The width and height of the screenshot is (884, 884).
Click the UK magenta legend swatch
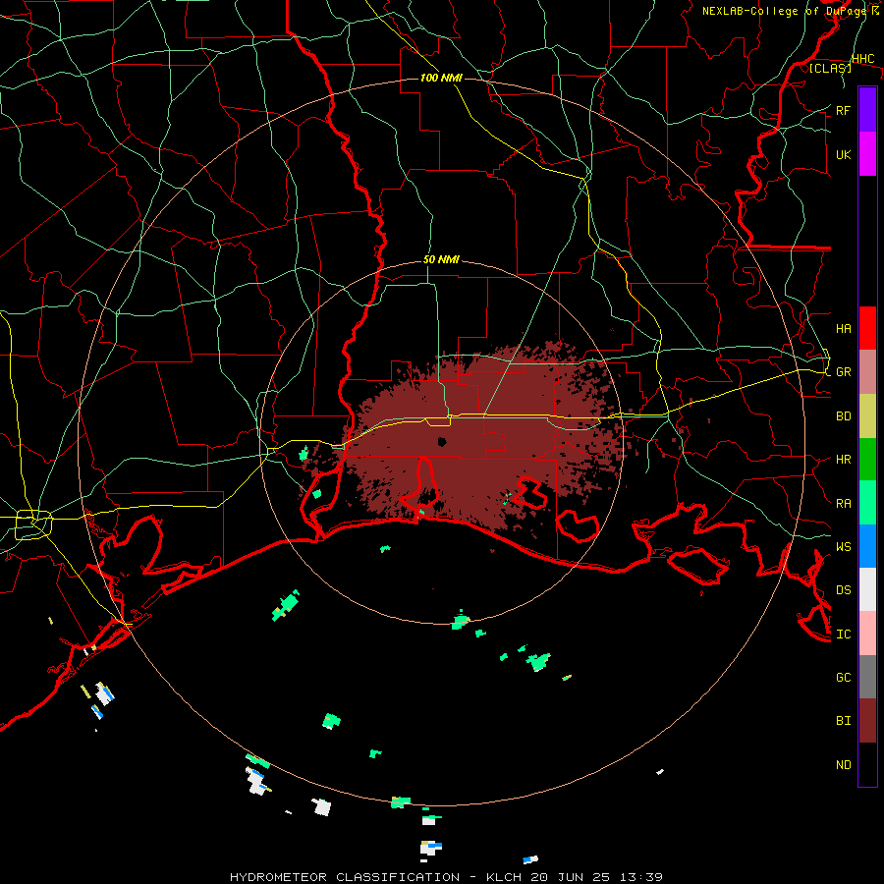coord(867,154)
